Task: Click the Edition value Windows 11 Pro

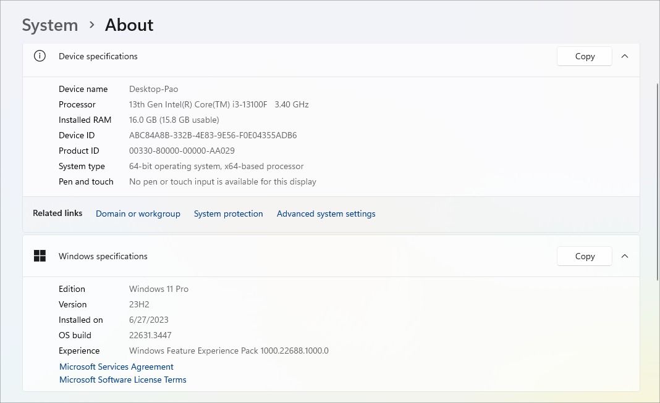Action: 159,289
